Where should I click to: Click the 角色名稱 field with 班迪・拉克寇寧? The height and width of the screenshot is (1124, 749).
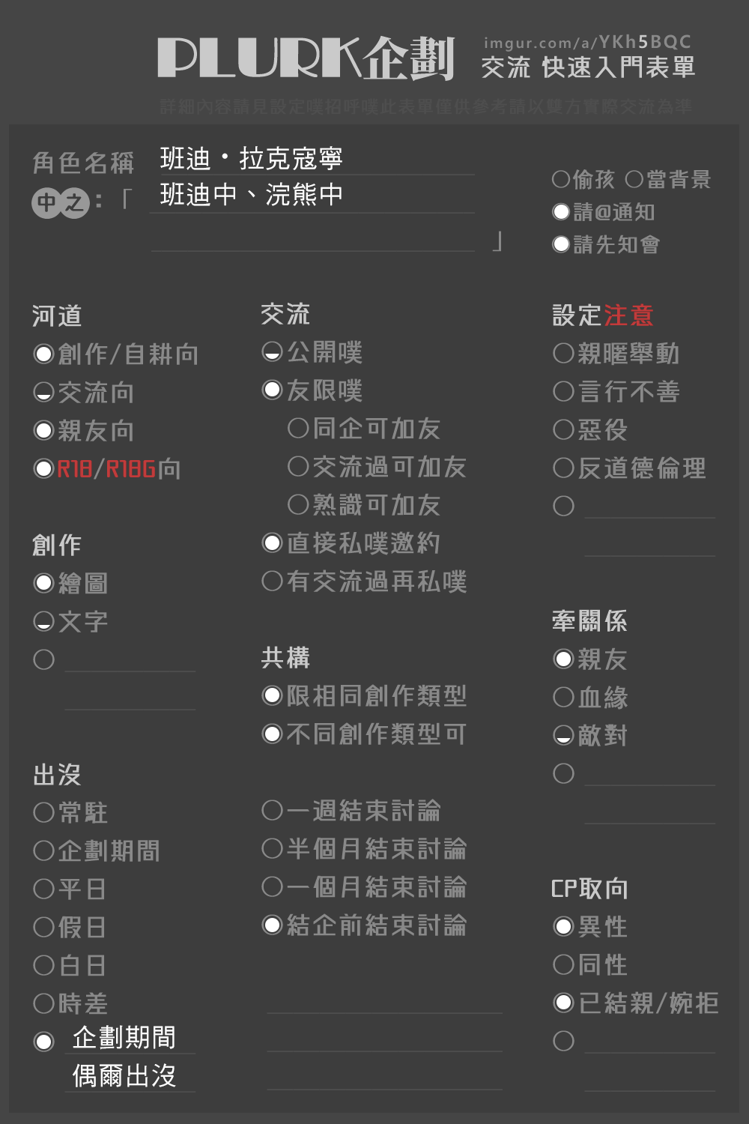(312, 159)
